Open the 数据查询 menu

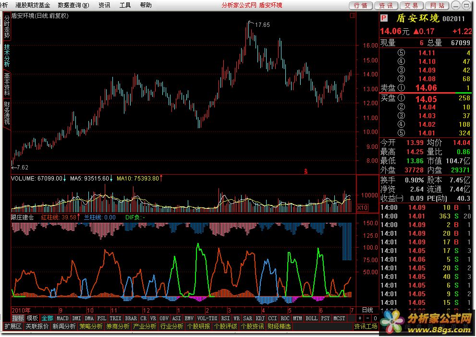(x=73, y=5)
